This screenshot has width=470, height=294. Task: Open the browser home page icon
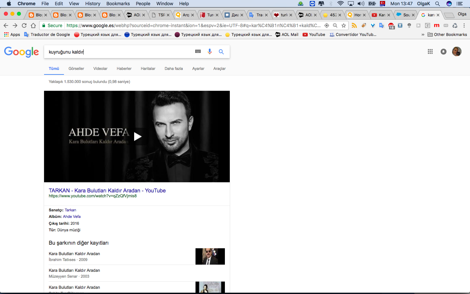click(33, 25)
